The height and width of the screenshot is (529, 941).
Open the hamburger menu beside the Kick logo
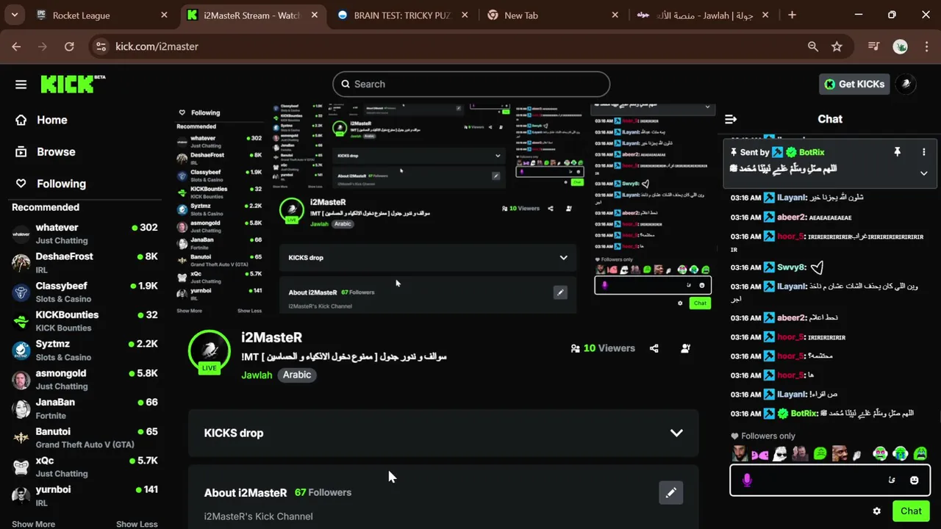click(21, 84)
